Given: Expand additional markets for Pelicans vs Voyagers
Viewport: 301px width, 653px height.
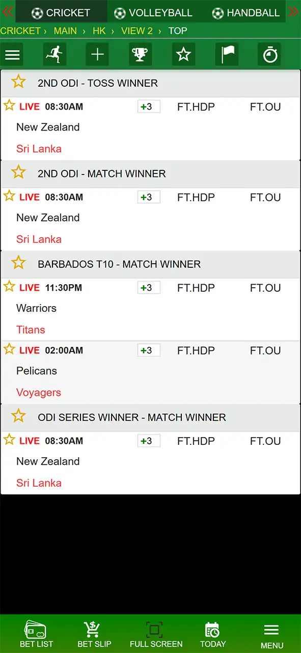Looking at the screenshot, I should coord(148,350).
